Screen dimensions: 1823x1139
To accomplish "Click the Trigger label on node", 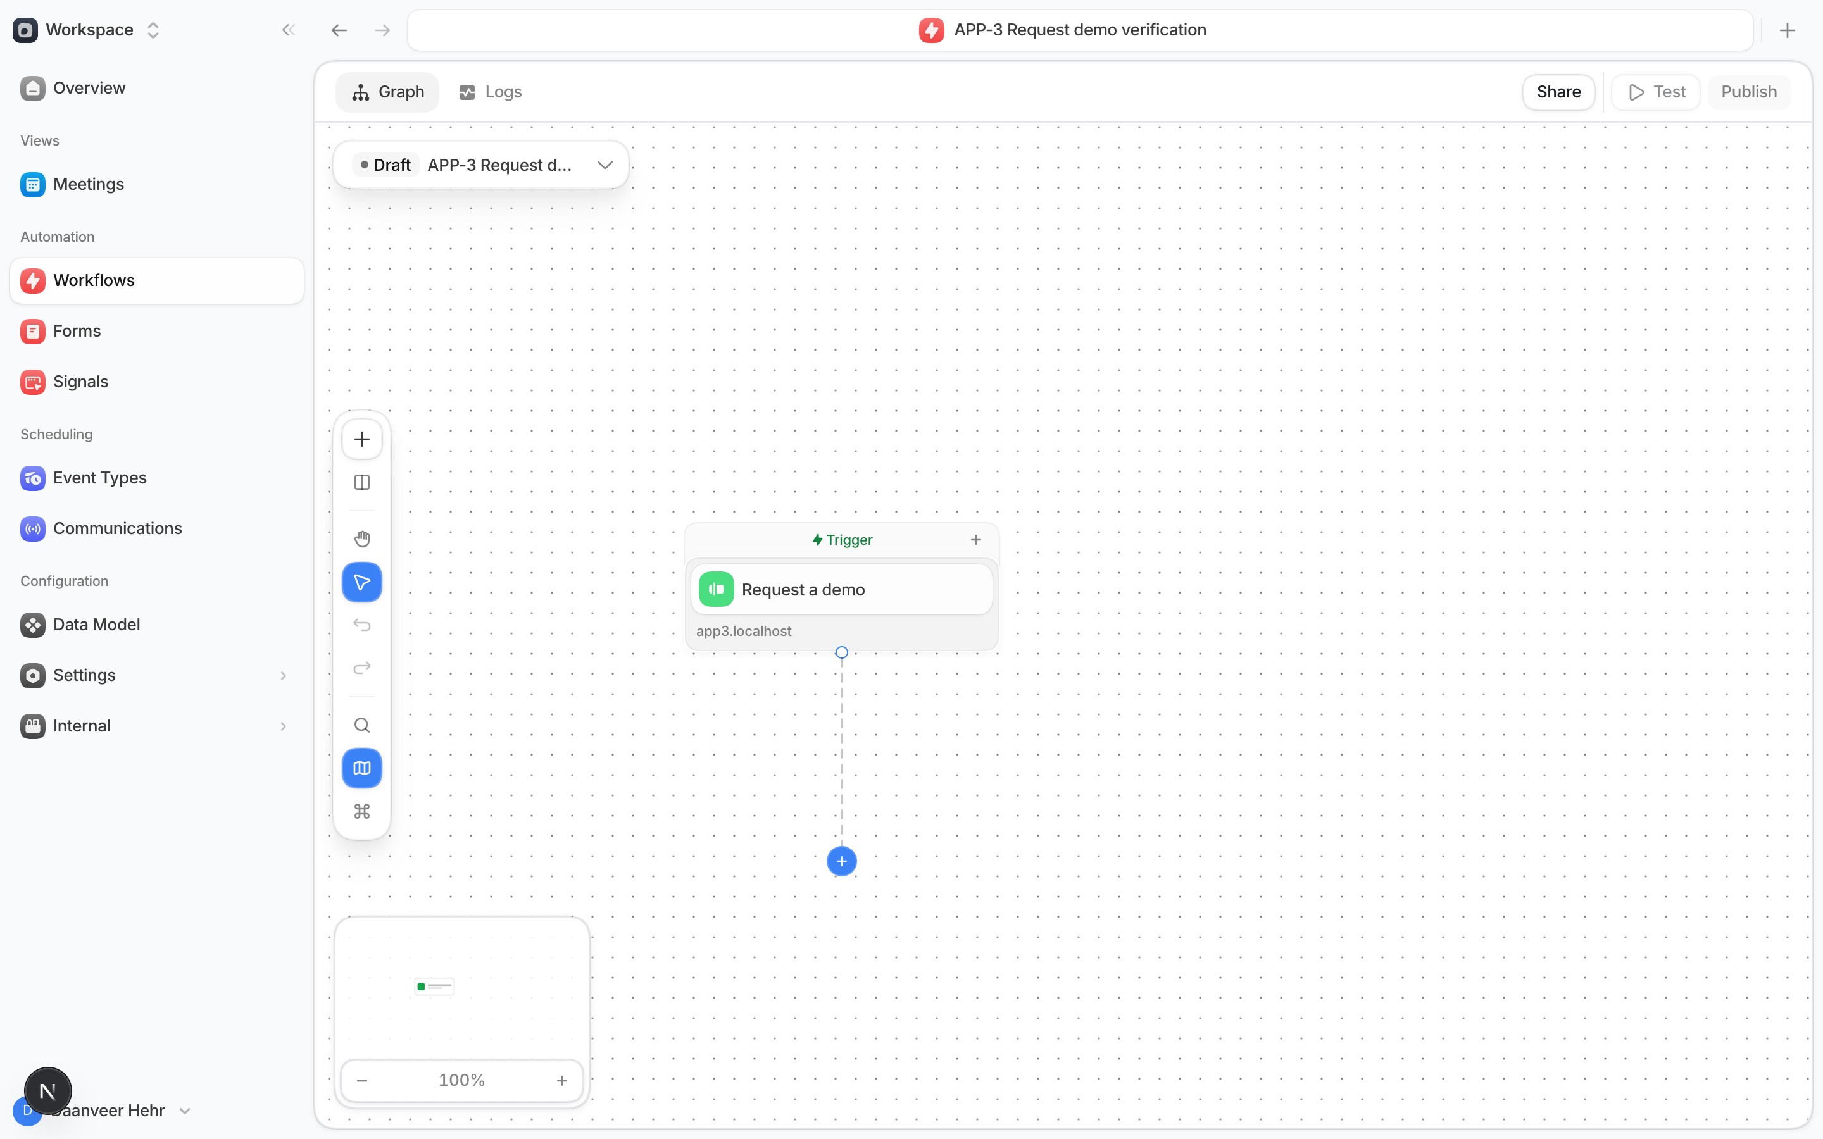I will tap(843, 540).
